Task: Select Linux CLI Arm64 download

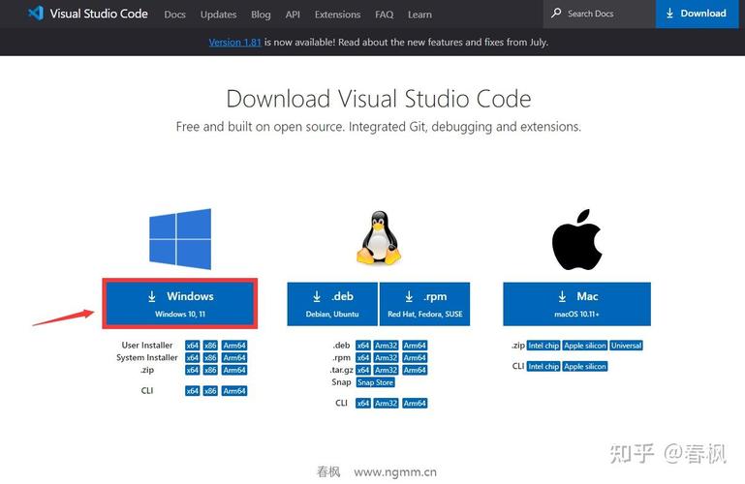Action: (x=415, y=404)
